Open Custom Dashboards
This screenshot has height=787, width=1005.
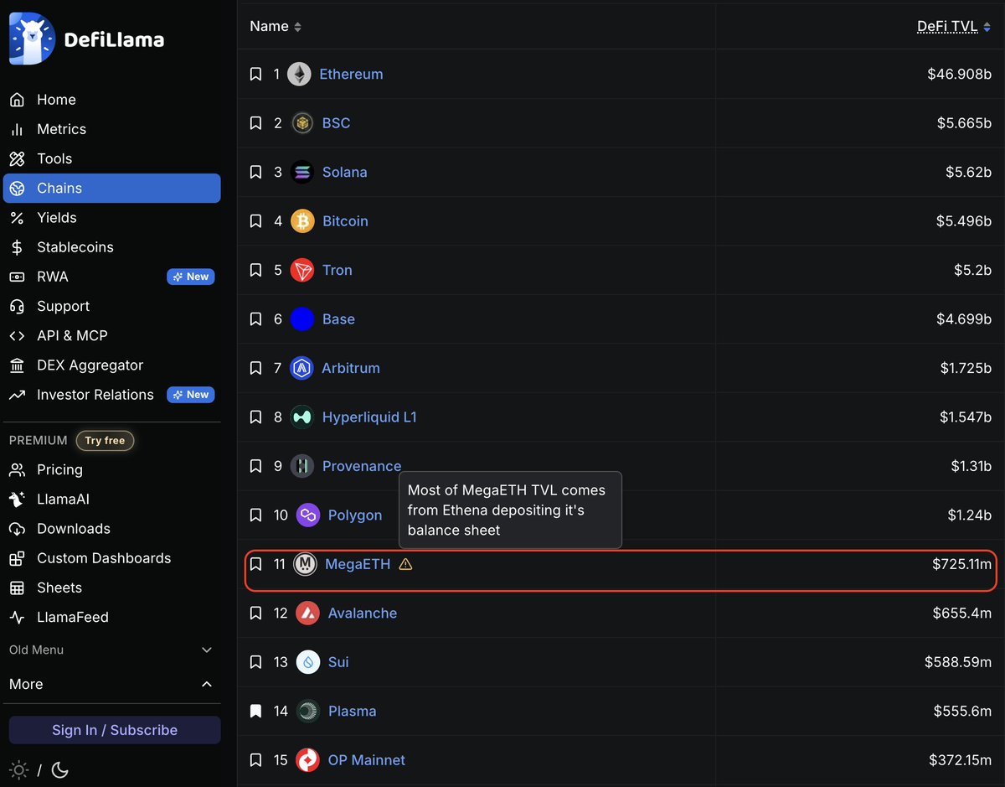pos(111,558)
